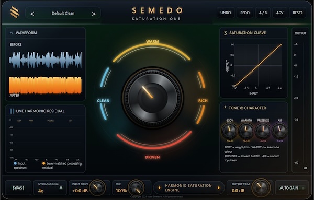Click the Output Trim knob
This screenshot has width=314, height=200.
tap(261, 187)
